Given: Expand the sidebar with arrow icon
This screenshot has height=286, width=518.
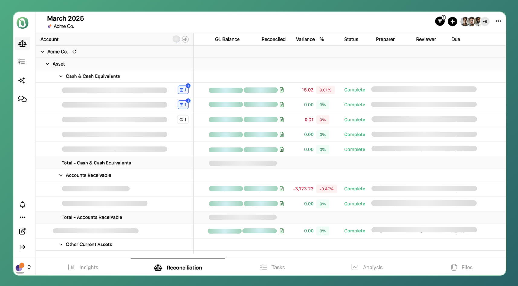Looking at the screenshot, I should (22, 247).
